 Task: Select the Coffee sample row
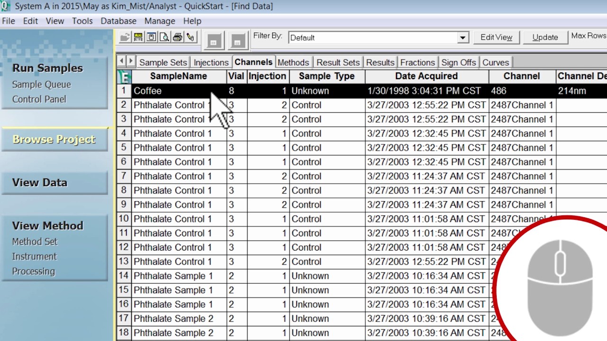pyautogui.click(x=362, y=91)
